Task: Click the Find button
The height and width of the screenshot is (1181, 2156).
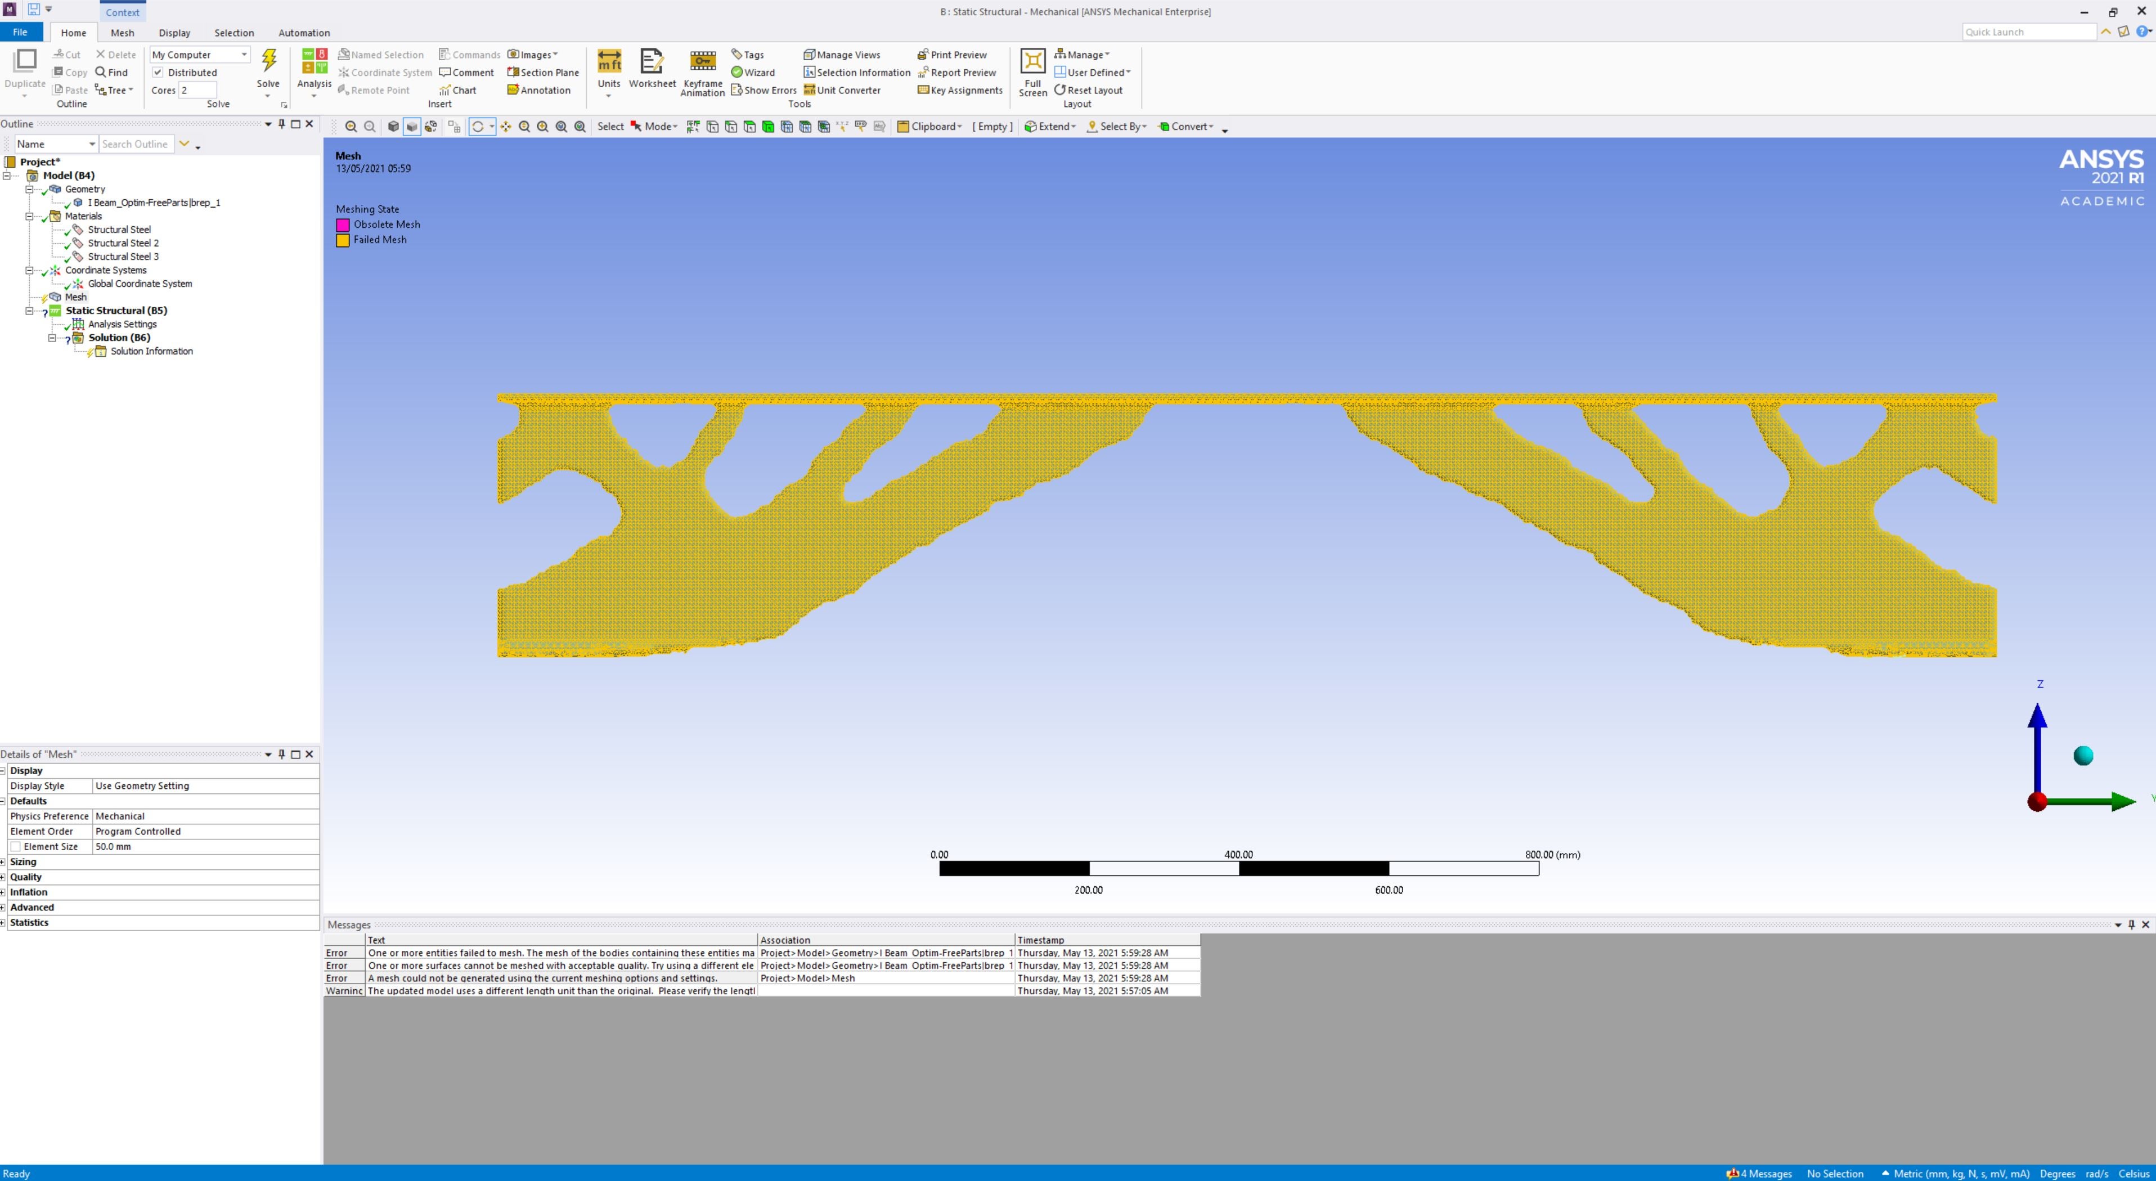Action: coord(111,73)
